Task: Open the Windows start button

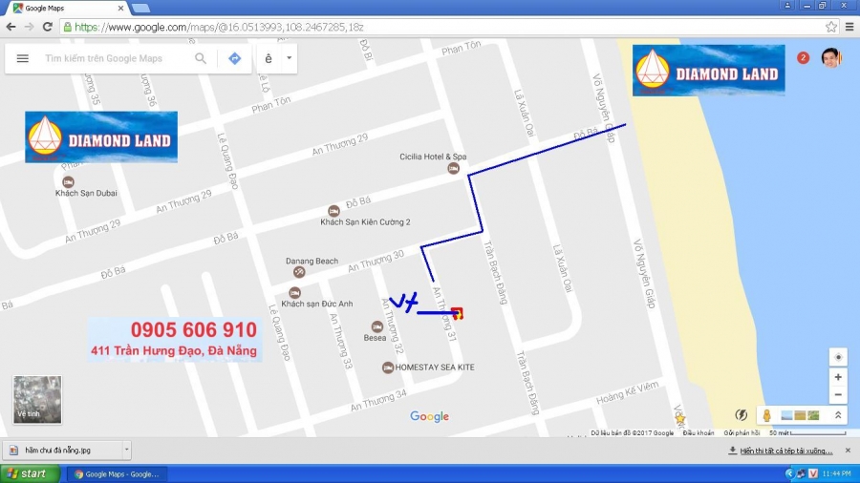Action: [x=27, y=473]
